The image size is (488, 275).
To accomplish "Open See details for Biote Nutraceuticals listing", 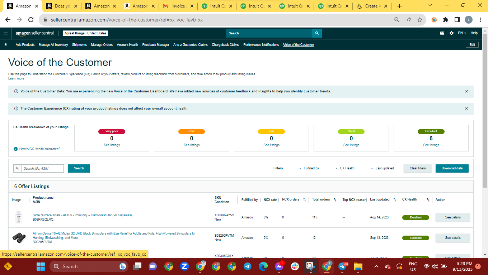I will (x=453, y=217).
